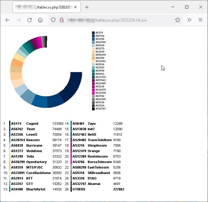This screenshot has height=202, width=208.
Task: Click the value 4691
Action: (116, 184)
